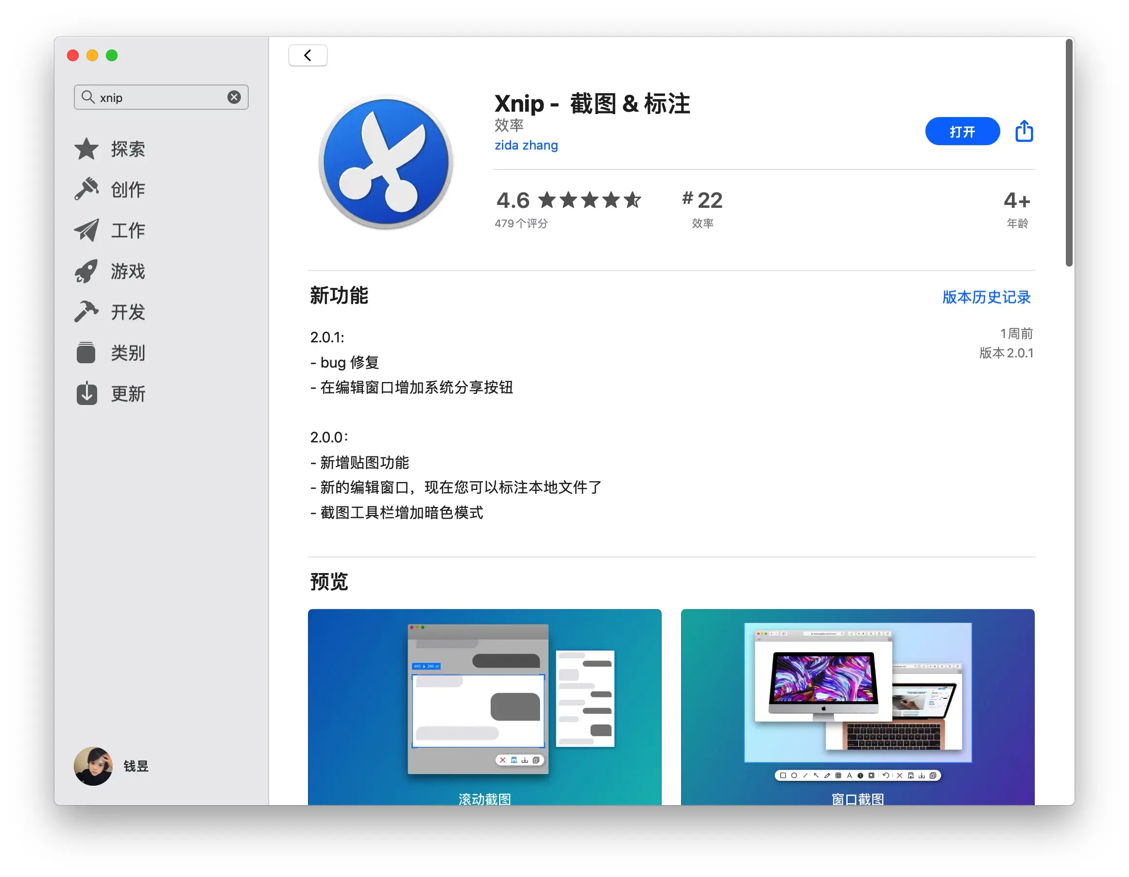Open the 滚动截图 preview thumbnail

click(484, 707)
